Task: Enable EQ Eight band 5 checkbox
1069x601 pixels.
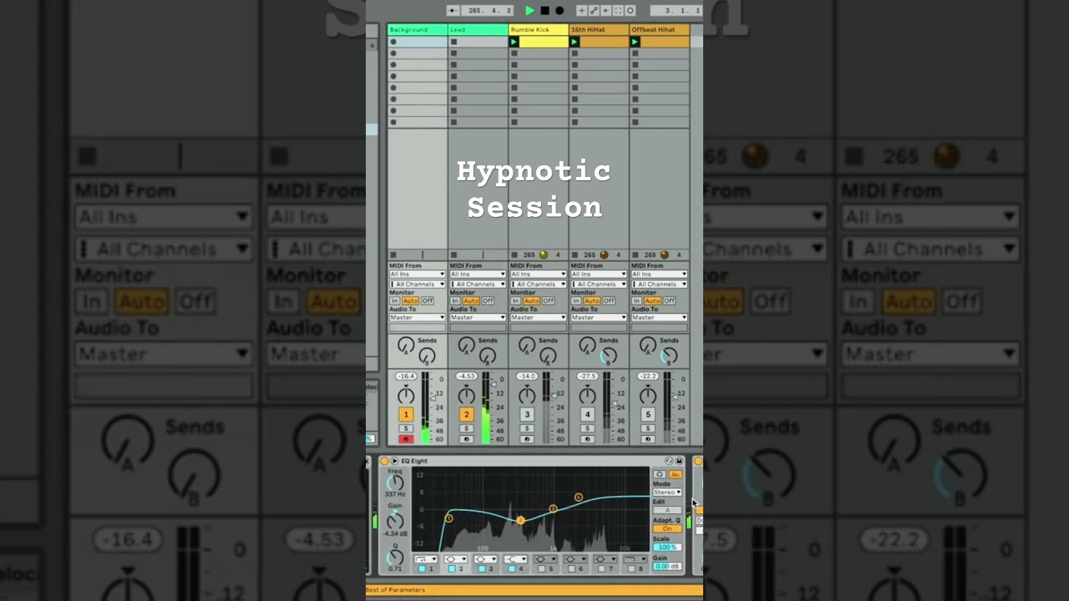Action: tap(541, 569)
